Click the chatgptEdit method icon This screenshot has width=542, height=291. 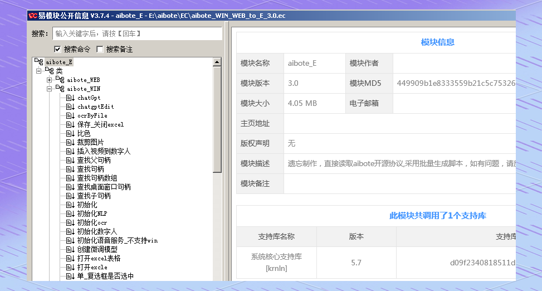point(71,106)
